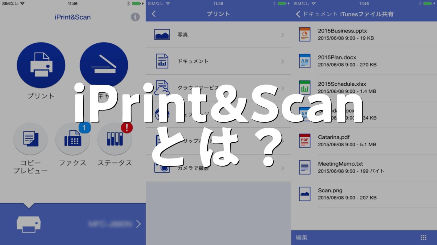Screen dimensions: 437x245
Task: Tap the クラウドサービス cloud icon
Action: coord(162,88)
